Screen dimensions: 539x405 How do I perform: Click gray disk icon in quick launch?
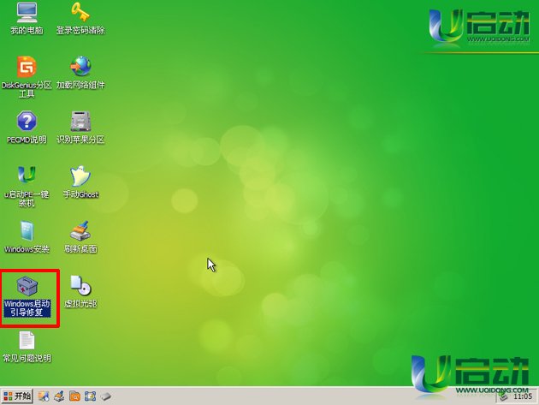point(105,396)
